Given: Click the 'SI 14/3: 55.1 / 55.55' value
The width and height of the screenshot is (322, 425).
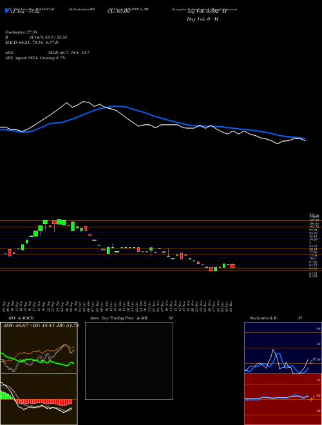Looking at the screenshot, I should pos(48,37).
